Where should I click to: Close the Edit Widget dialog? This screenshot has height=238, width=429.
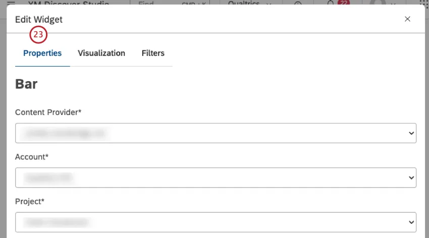pos(407,19)
